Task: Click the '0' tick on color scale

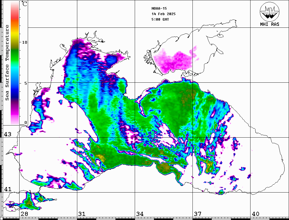Action: pyautogui.click(x=26, y=122)
